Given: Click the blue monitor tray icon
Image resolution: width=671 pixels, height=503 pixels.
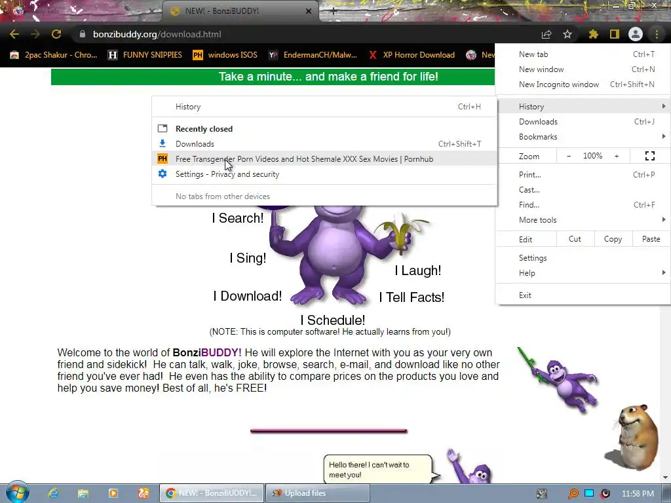Looking at the screenshot, I should tap(589, 494).
